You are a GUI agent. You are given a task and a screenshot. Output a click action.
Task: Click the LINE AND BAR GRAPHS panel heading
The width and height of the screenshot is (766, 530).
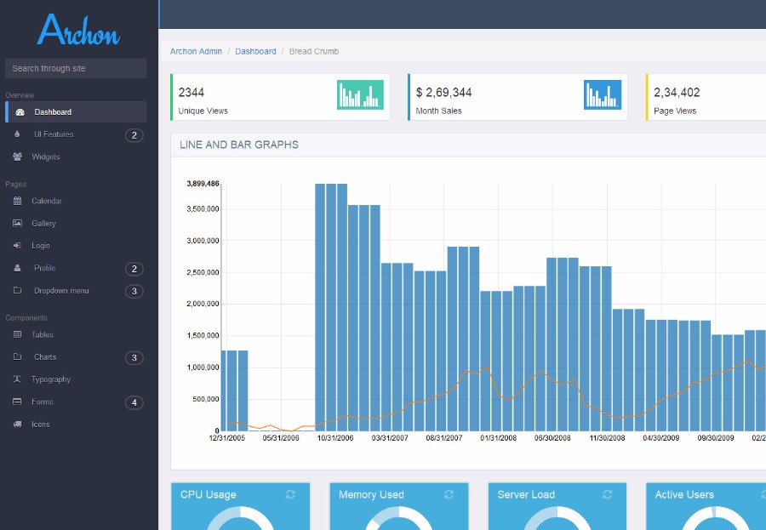pos(239,145)
